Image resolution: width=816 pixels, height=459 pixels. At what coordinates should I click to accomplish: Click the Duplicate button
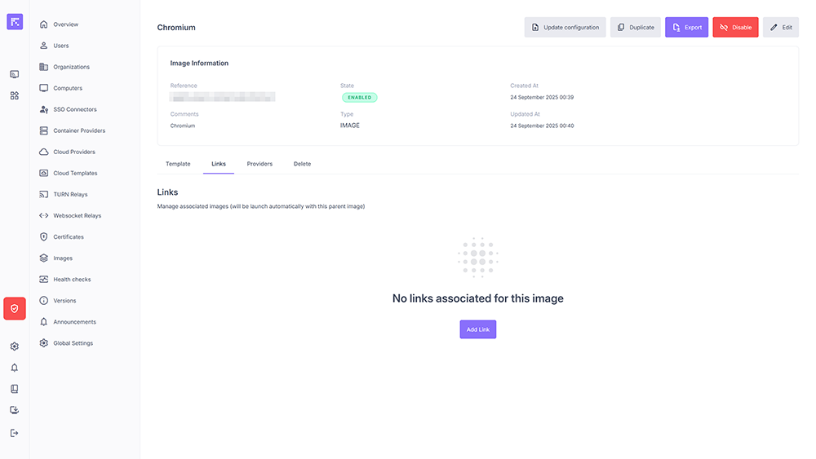click(x=636, y=27)
